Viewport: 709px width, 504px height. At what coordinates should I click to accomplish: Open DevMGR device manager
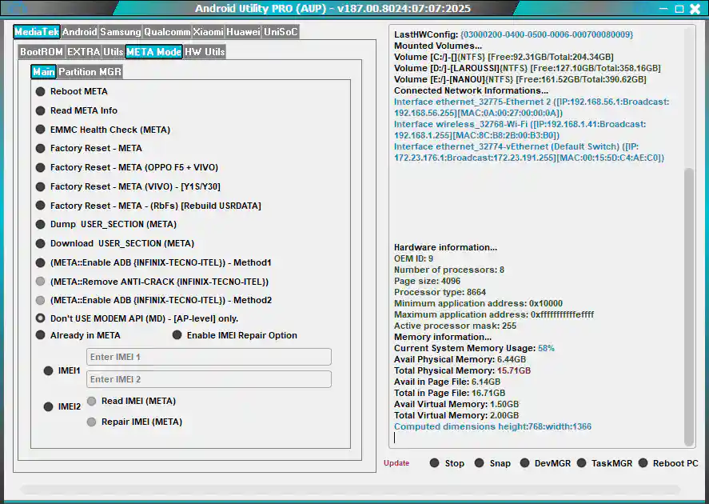[x=545, y=463]
